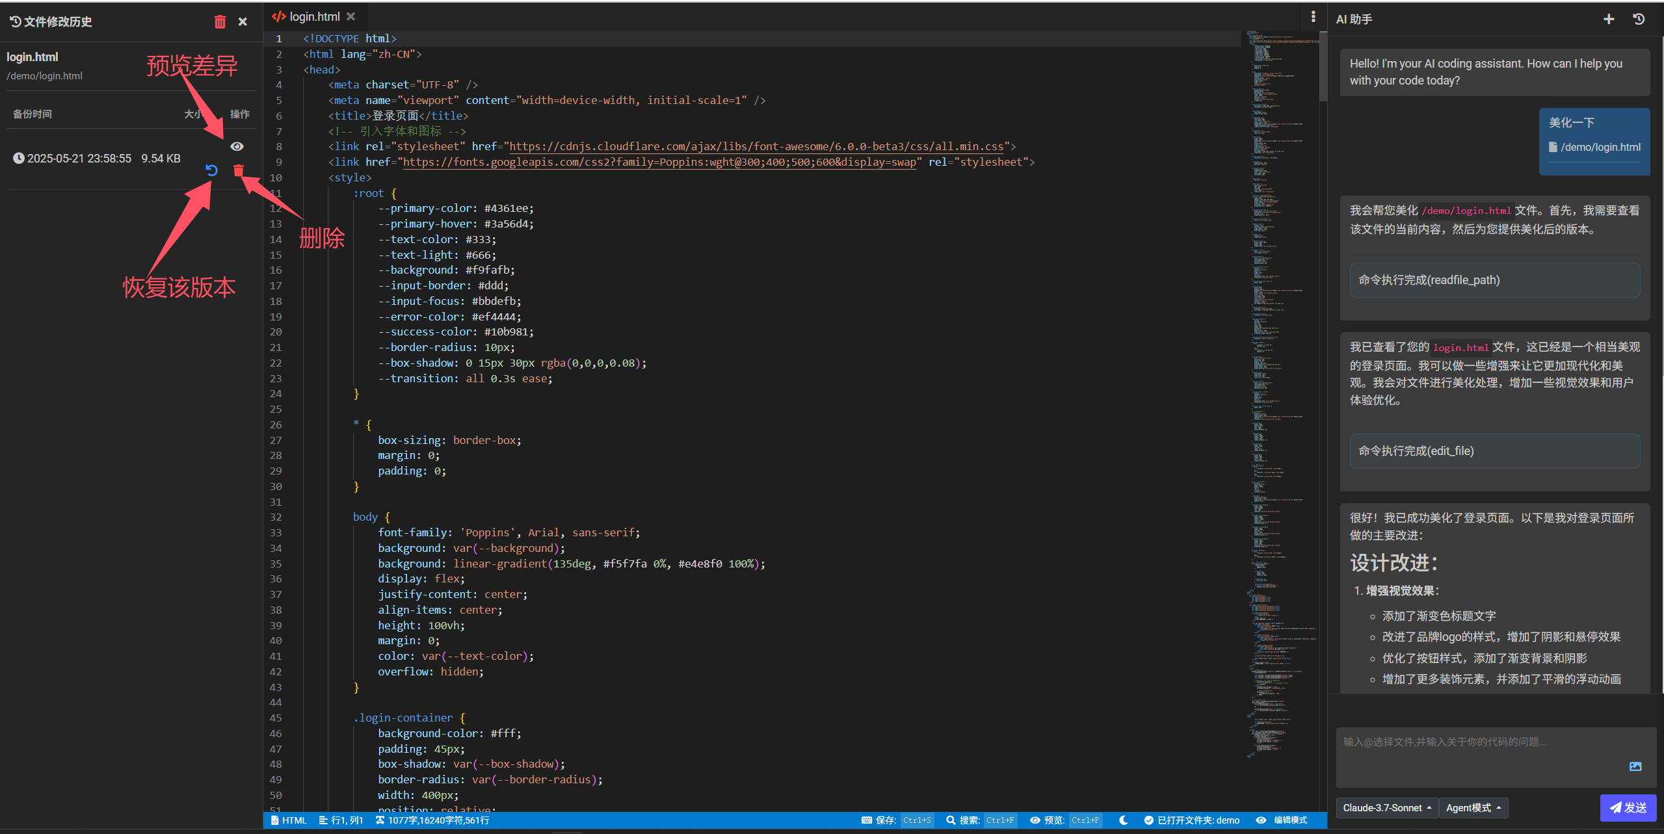Viewport: 1664px width, 834px height.
Task: Click the 备份时间 column header
Action: coord(33,114)
